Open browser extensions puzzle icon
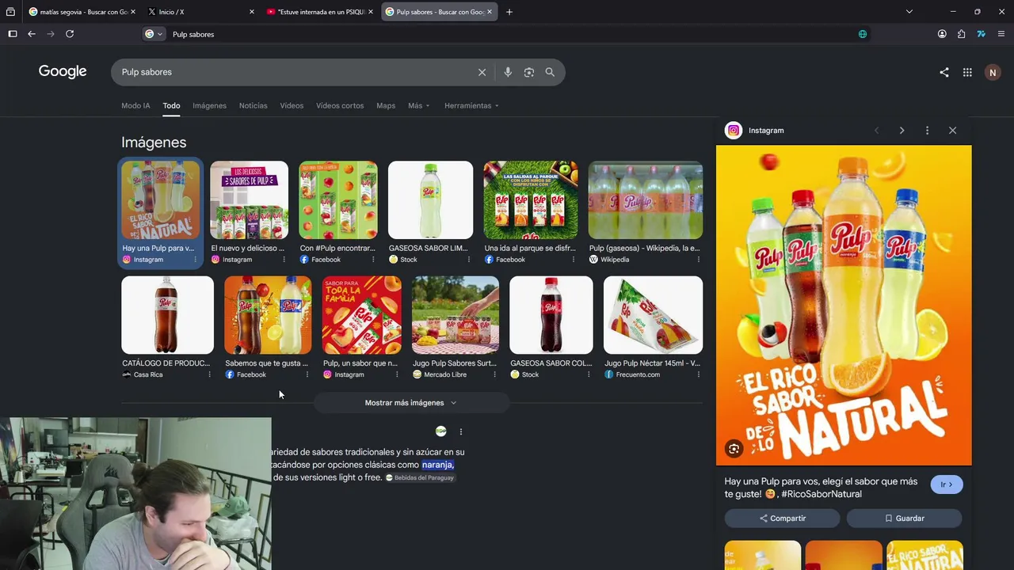The width and height of the screenshot is (1014, 570). [962, 34]
